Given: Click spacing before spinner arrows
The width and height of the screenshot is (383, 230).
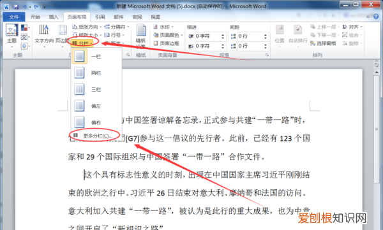Looking at the screenshot, I should [x=266, y=36].
